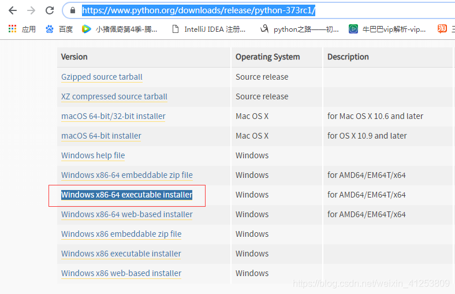Click Windows in x86 executable installer row
Viewport: 455px width, 294px height.
pyautogui.click(x=252, y=254)
